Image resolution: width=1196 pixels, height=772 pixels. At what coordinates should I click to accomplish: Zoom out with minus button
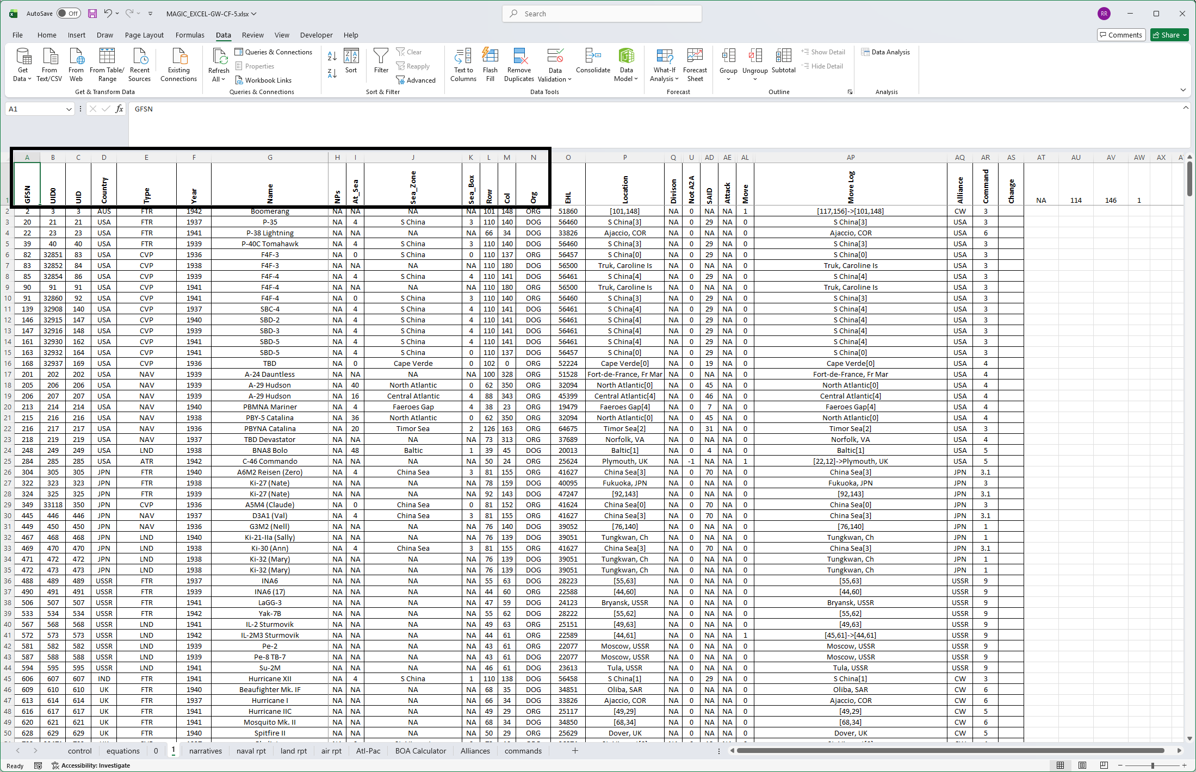coord(1120,765)
